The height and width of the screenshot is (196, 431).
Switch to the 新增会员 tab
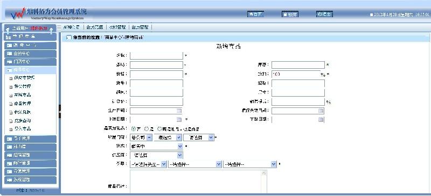pyautogui.click(x=71, y=27)
